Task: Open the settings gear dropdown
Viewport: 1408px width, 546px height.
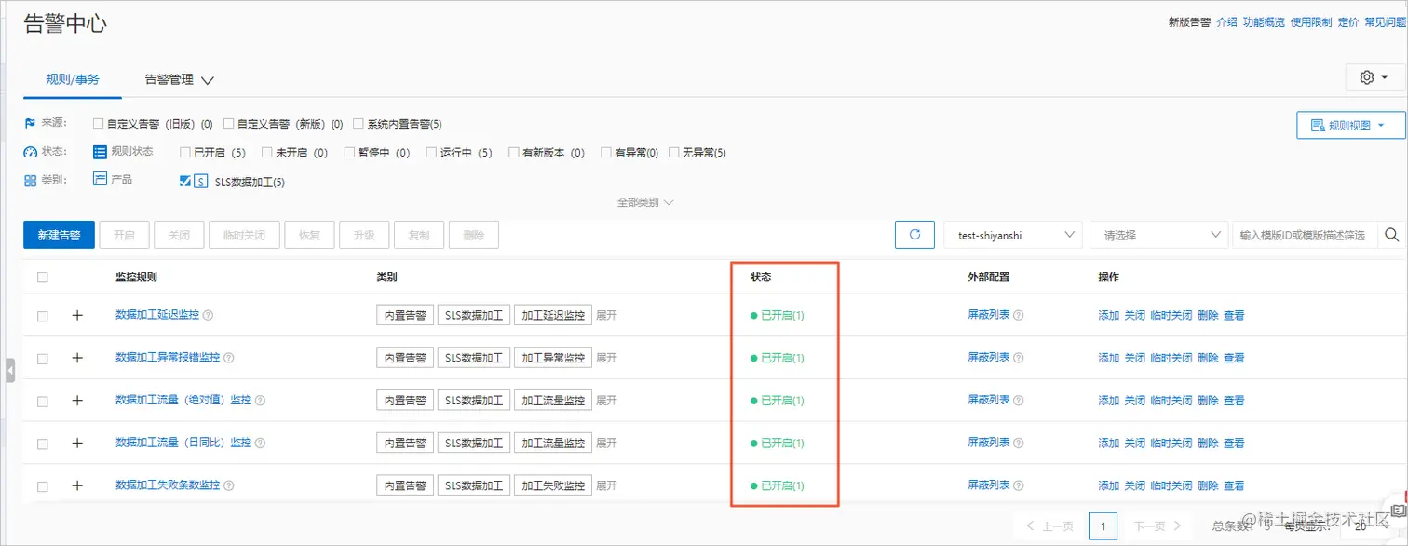Action: pos(1374,77)
